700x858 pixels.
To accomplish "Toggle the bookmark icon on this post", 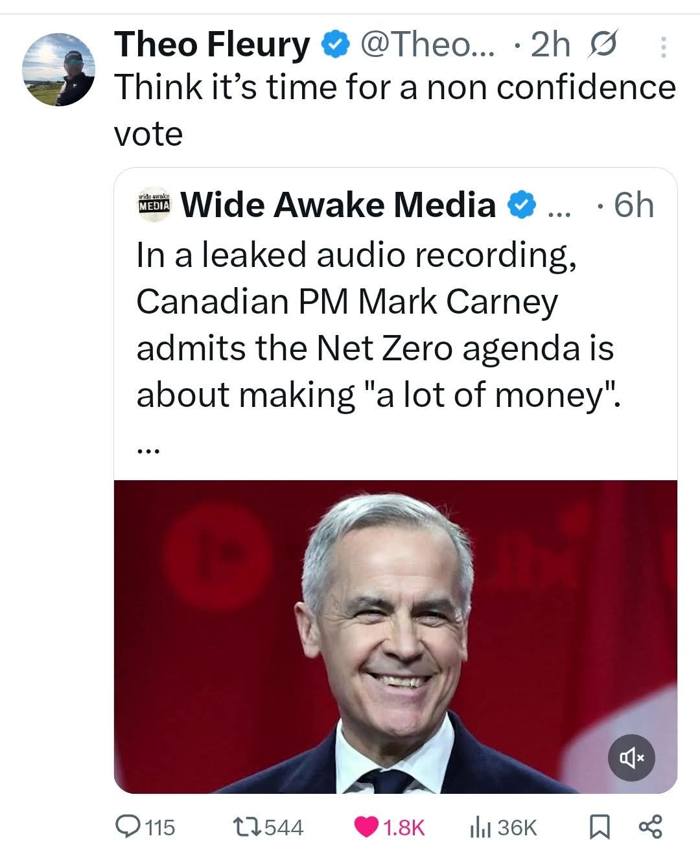I will (600, 826).
